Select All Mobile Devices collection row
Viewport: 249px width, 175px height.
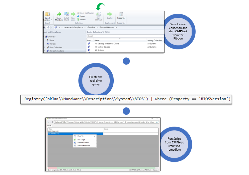click(x=125, y=47)
